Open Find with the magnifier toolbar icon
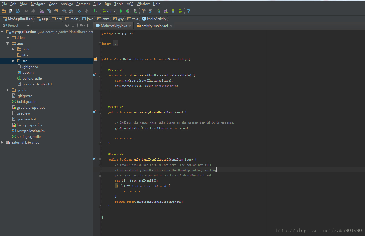The height and width of the screenshot is (236, 365). (x=64, y=11)
